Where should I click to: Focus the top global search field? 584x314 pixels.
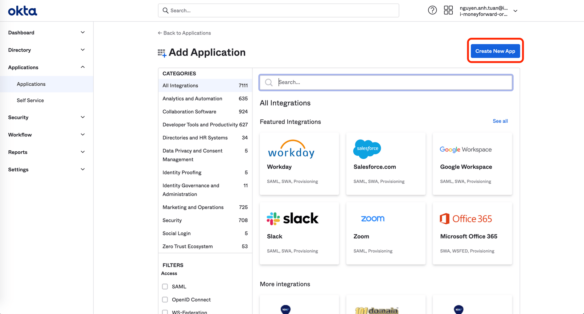[279, 11]
